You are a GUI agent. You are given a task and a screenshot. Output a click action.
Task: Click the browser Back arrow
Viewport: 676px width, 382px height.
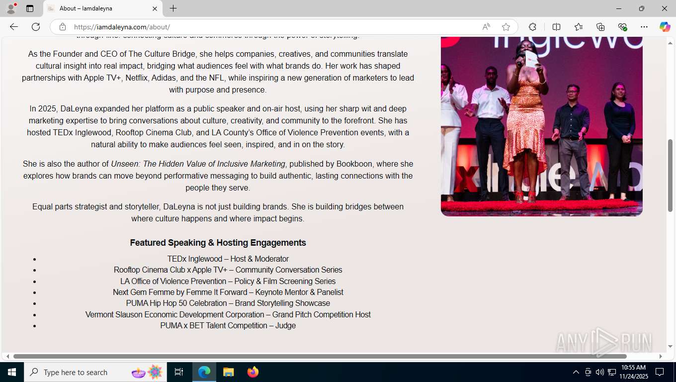coord(14,27)
